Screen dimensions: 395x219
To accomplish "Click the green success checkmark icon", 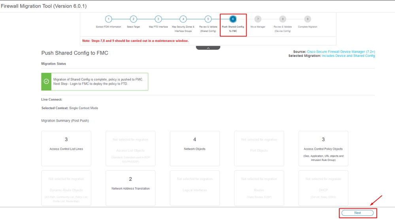I will pos(46,81).
